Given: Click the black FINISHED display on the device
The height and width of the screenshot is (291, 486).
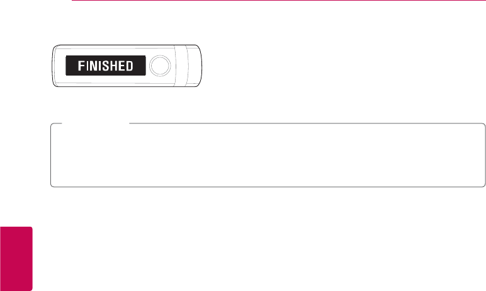Looking at the screenshot, I should point(105,66).
